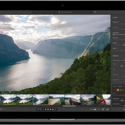Select the yellow color mixer circle
Viewport: 125px width, 125px height.
pyautogui.click(x=121, y=90)
